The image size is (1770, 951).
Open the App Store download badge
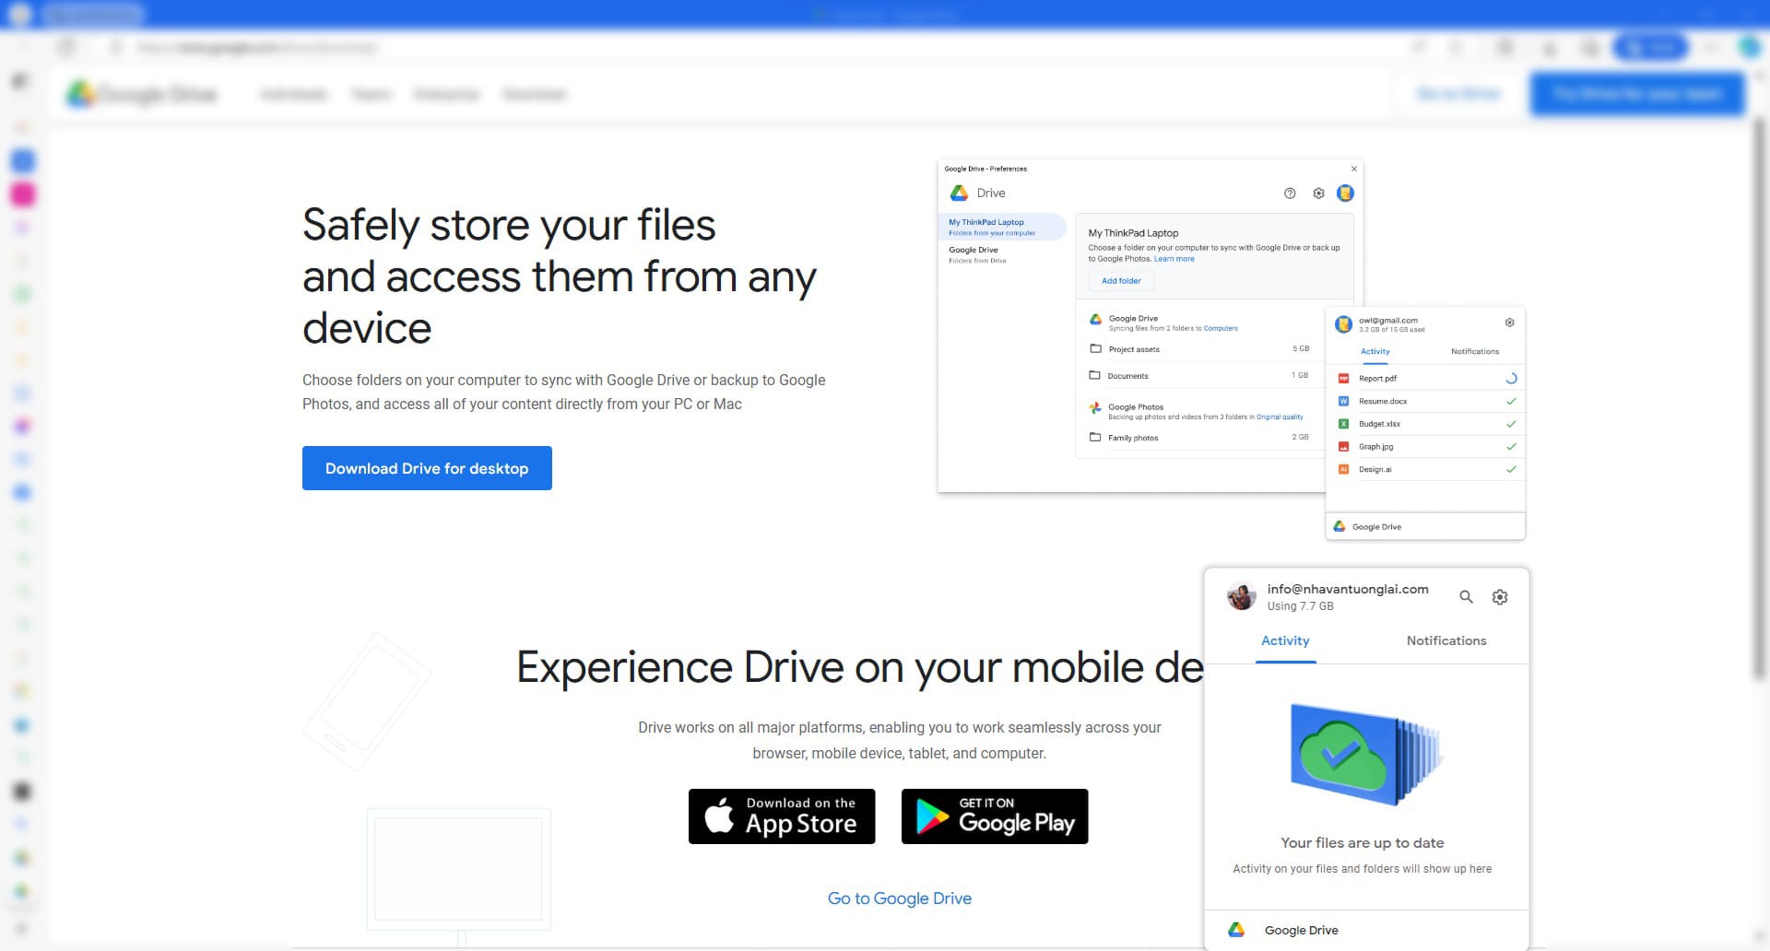(782, 816)
